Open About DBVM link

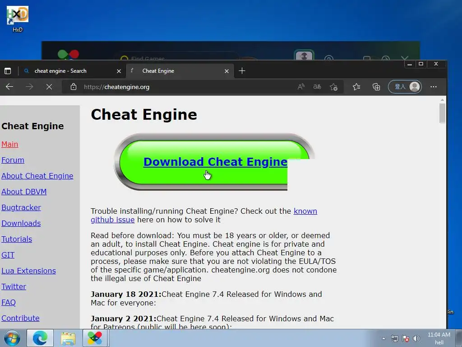coord(24,192)
